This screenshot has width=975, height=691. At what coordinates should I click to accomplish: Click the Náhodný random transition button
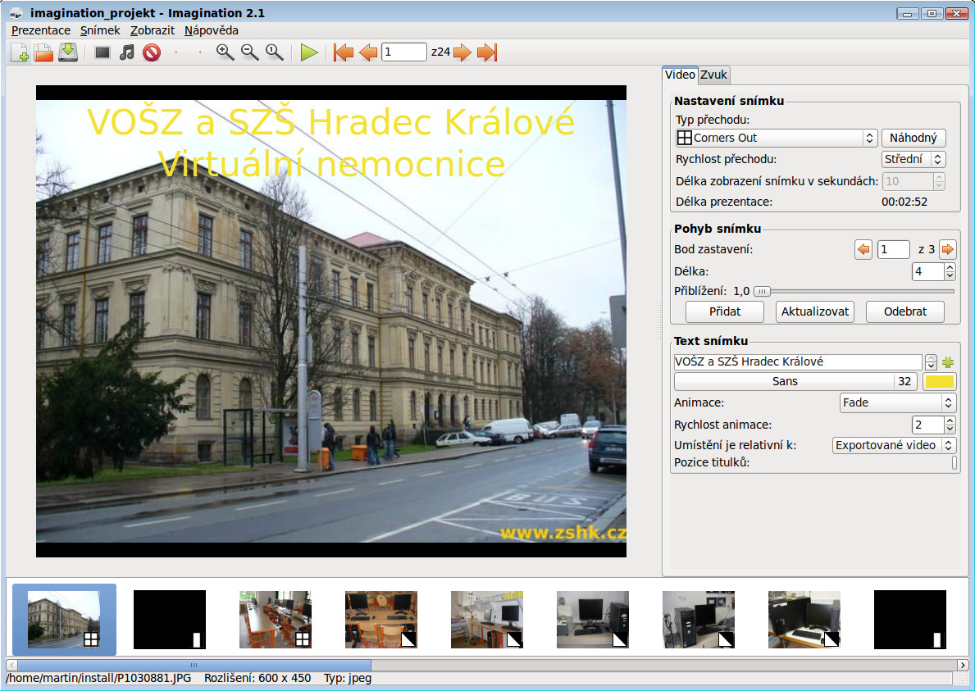913,138
